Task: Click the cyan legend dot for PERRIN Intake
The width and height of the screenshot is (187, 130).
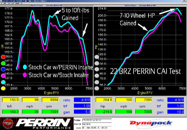Action: tap(25, 67)
